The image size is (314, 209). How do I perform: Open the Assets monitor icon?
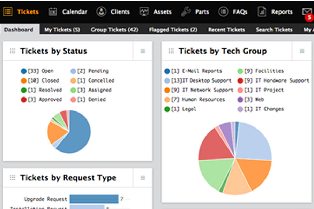click(x=144, y=11)
